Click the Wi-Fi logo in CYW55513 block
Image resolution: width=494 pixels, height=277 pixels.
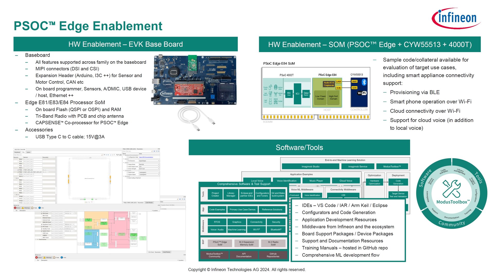click(x=362, y=93)
